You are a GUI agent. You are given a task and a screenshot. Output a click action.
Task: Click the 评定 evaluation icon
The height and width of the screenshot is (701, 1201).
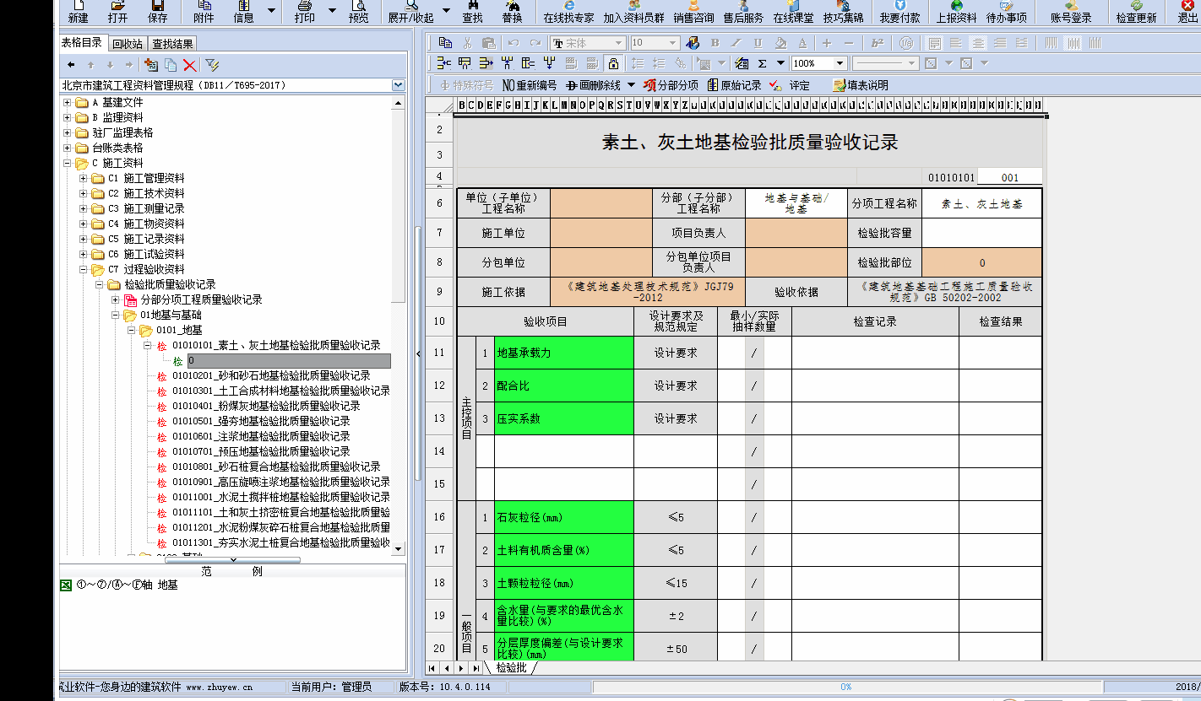click(790, 85)
